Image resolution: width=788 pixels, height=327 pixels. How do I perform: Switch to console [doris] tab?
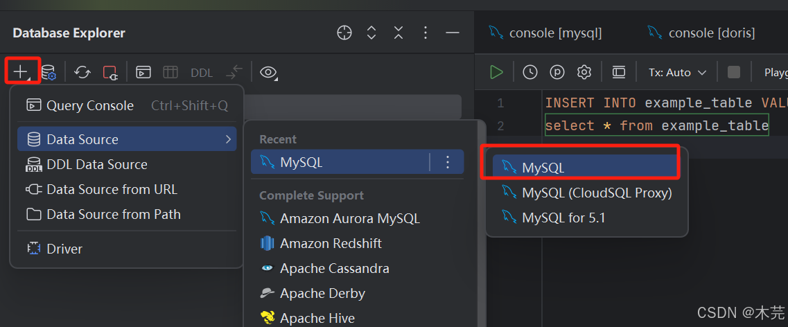coord(701,33)
